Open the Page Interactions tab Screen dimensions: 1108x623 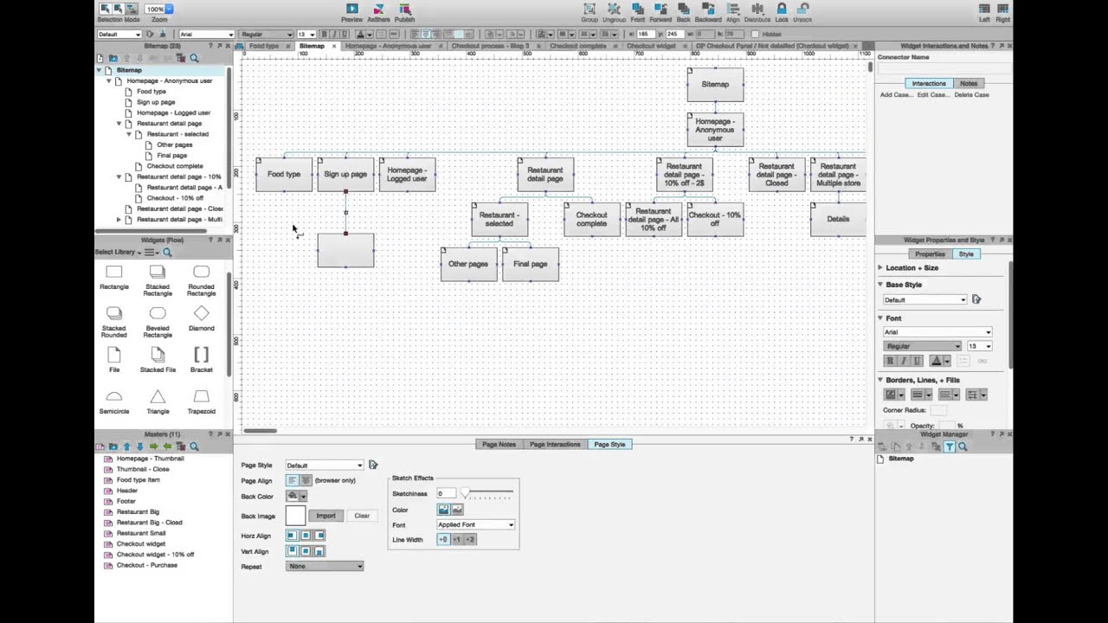[x=555, y=444]
